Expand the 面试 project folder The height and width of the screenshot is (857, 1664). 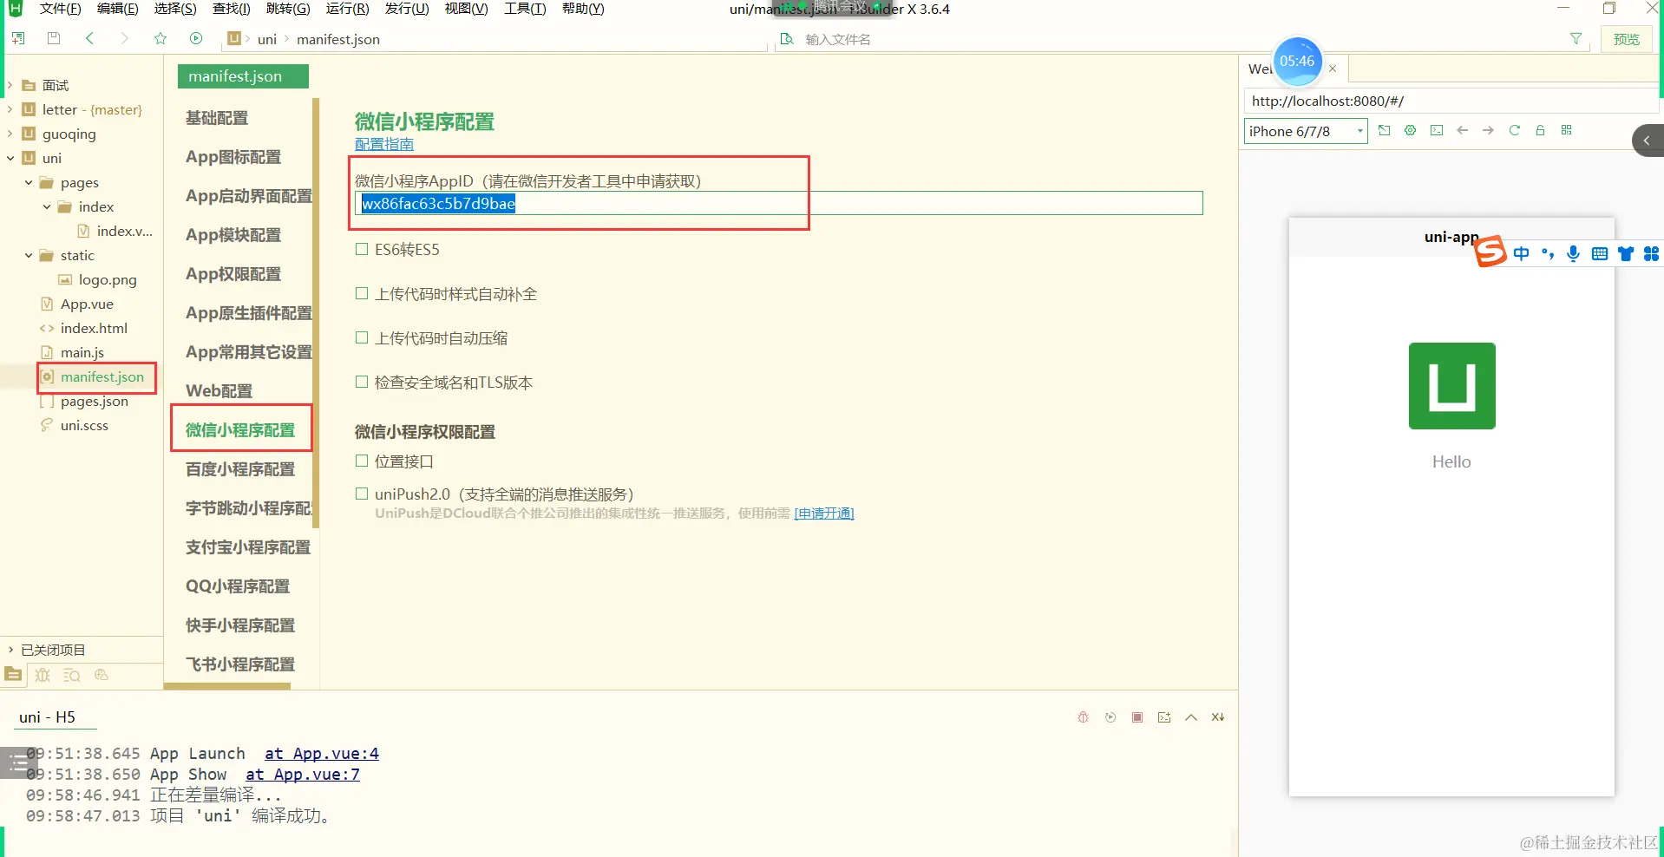click(10, 85)
